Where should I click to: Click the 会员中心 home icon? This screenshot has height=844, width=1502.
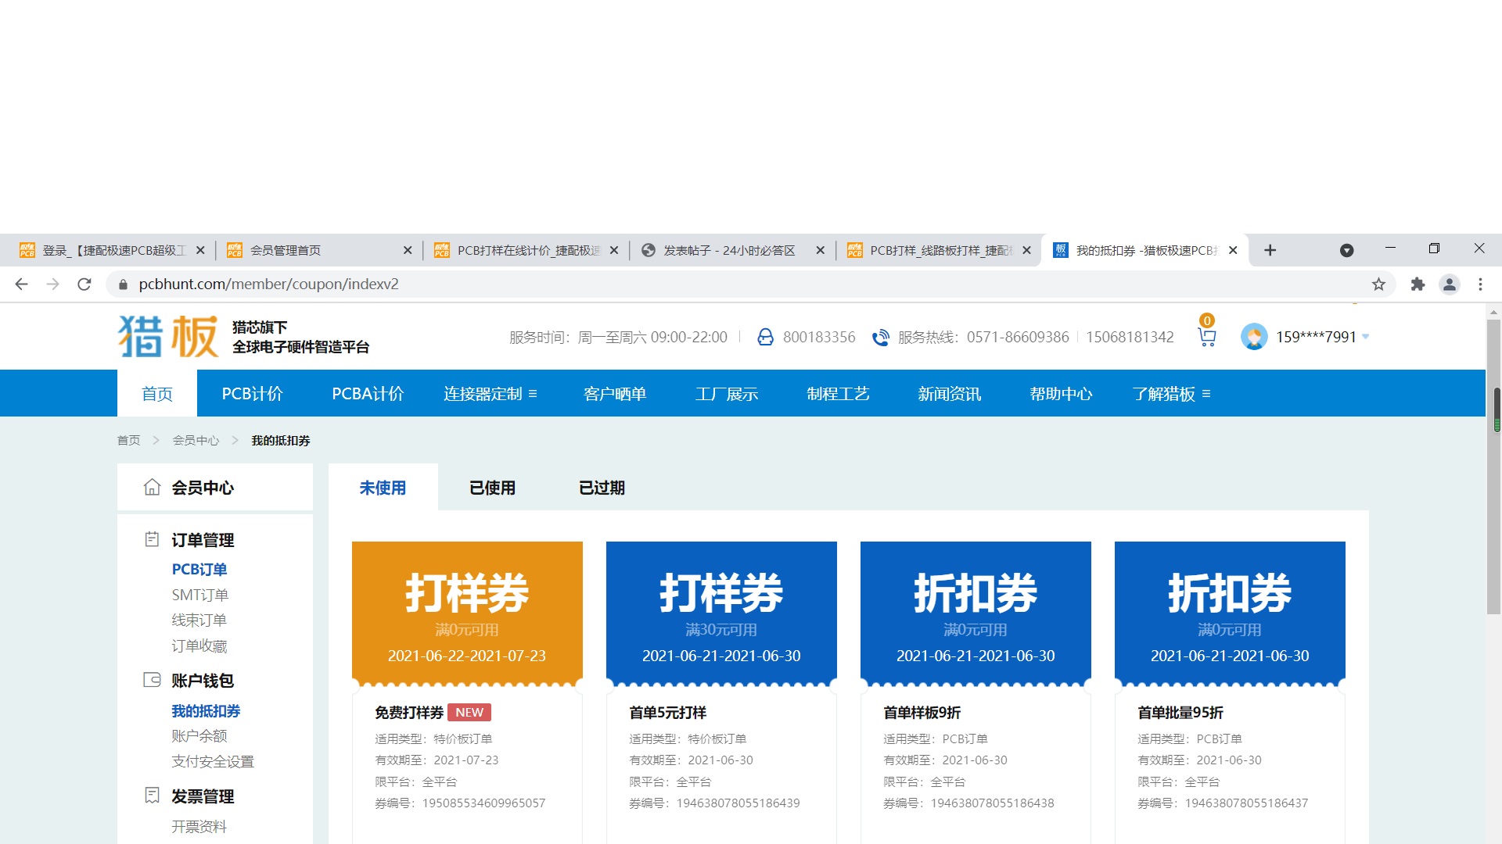click(152, 487)
